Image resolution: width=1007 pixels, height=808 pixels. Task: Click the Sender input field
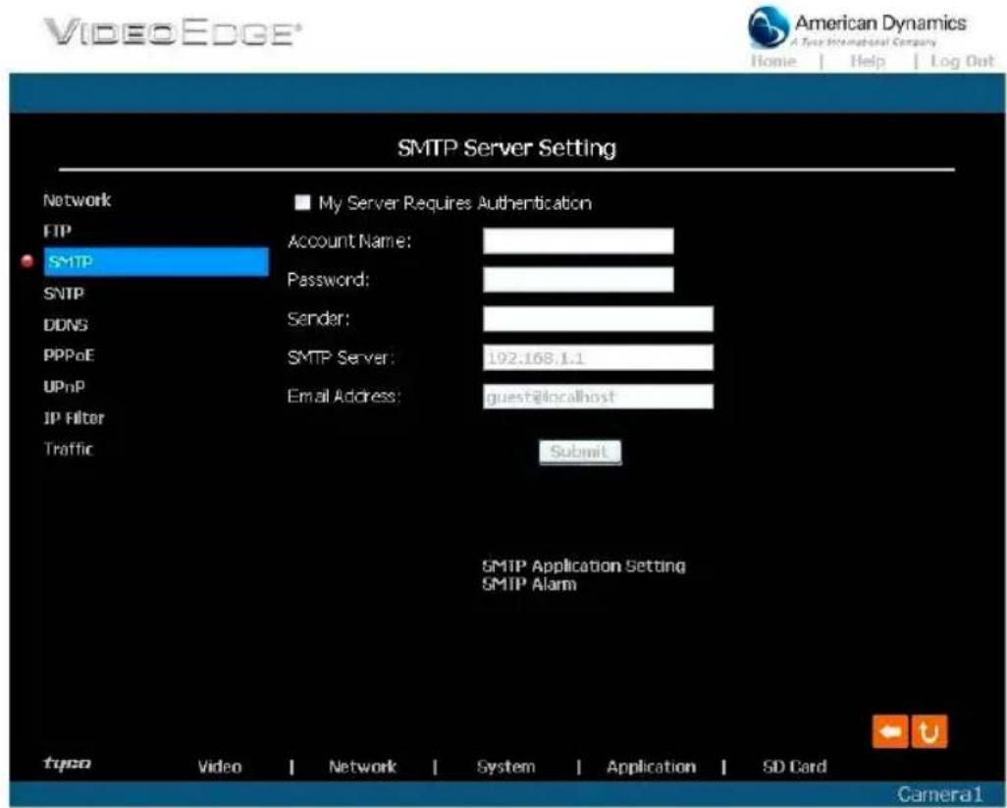point(598,318)
